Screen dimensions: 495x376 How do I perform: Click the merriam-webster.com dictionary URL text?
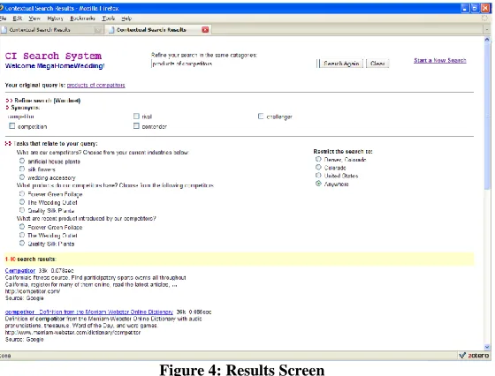(x=72, y=332)
